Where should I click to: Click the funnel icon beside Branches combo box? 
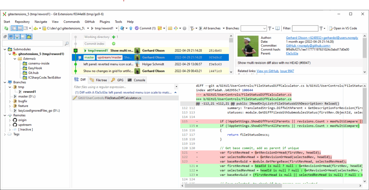[x=270, y=28]
